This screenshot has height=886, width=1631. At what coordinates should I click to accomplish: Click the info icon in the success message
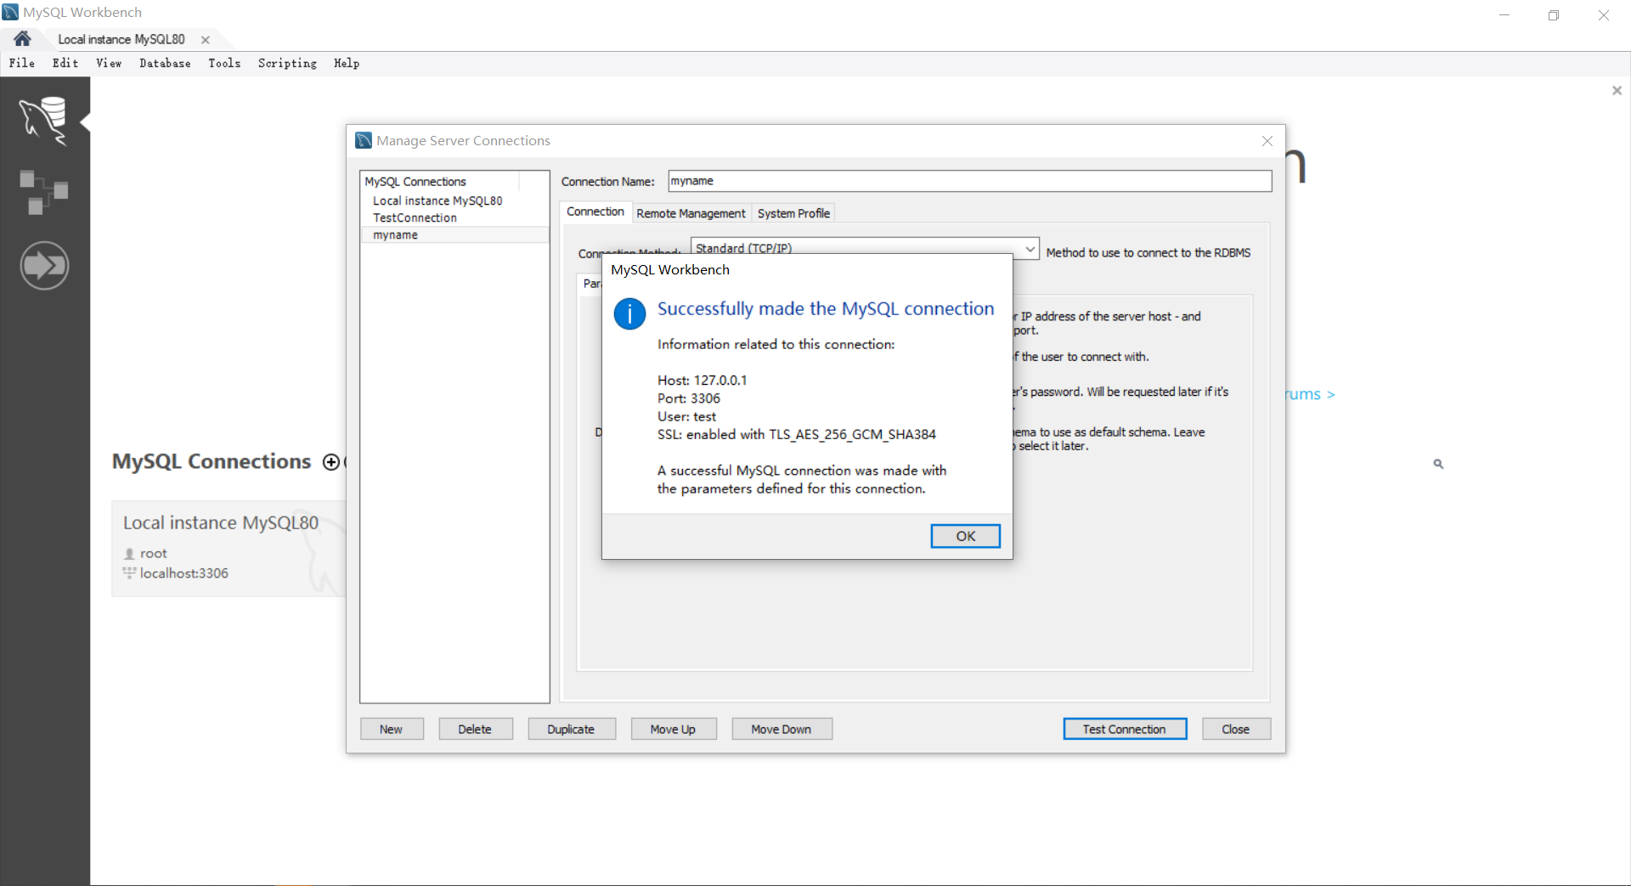pos(629,314)
